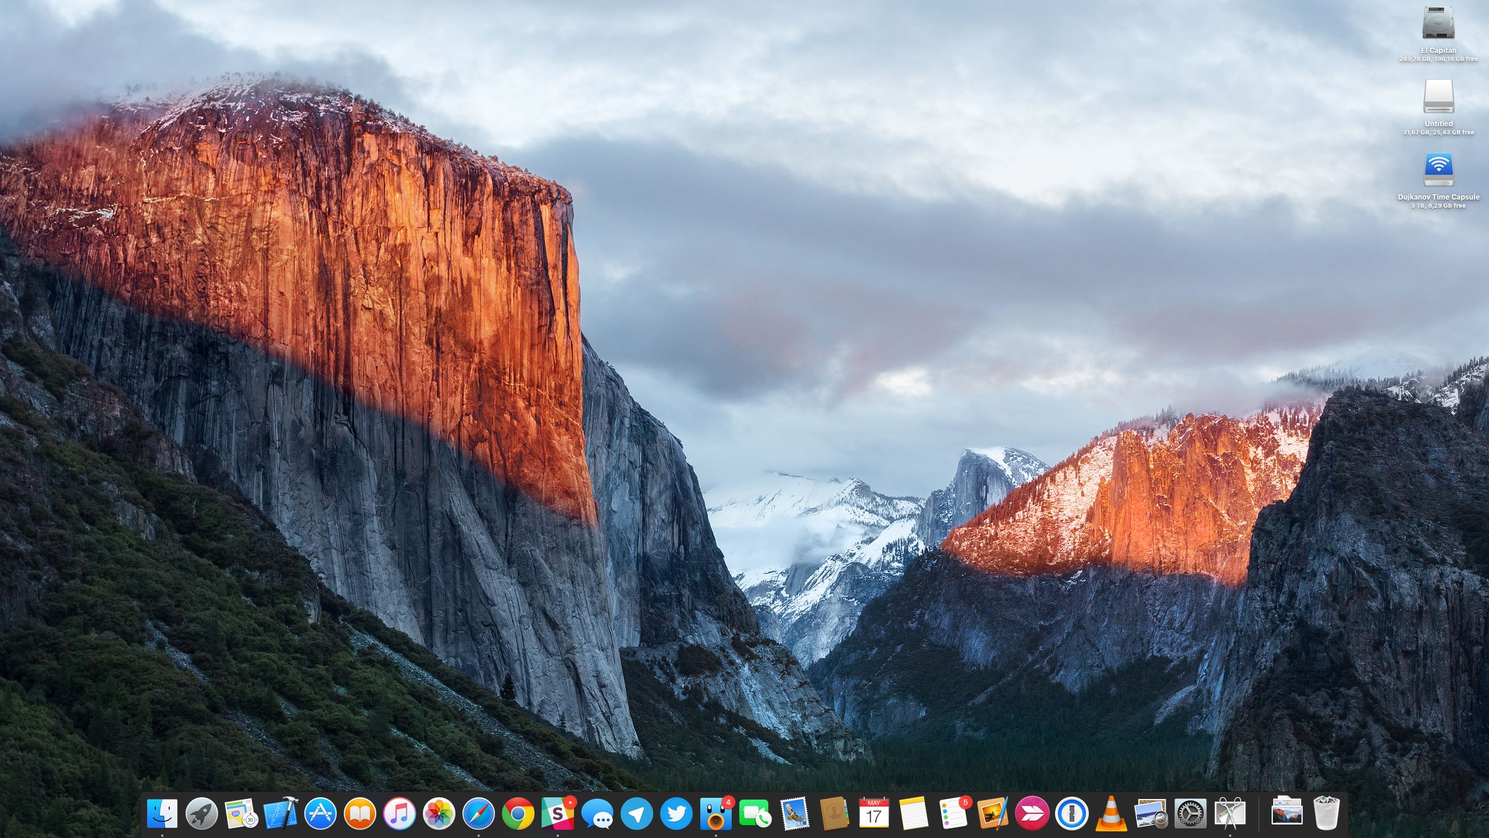The image size is (1489, 838).
Task: Open the App Store
Action: coord(321,814)
